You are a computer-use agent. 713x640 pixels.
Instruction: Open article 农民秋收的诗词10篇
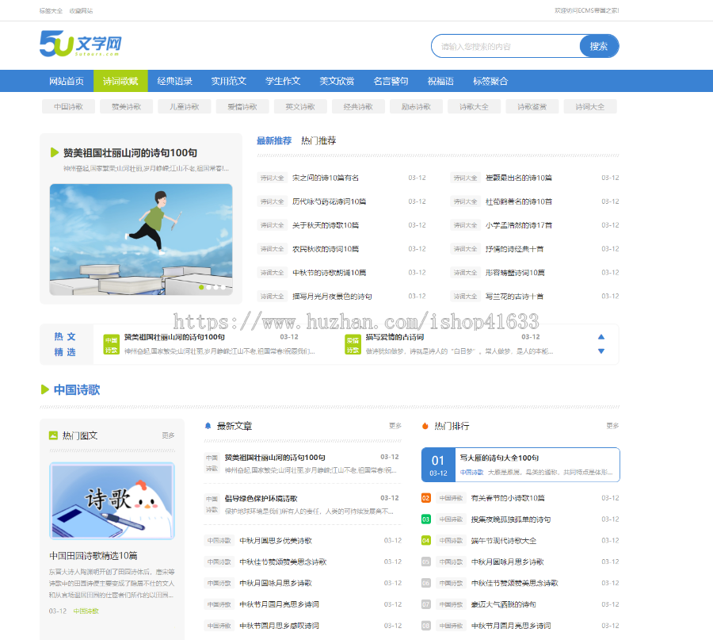[326, 248]
